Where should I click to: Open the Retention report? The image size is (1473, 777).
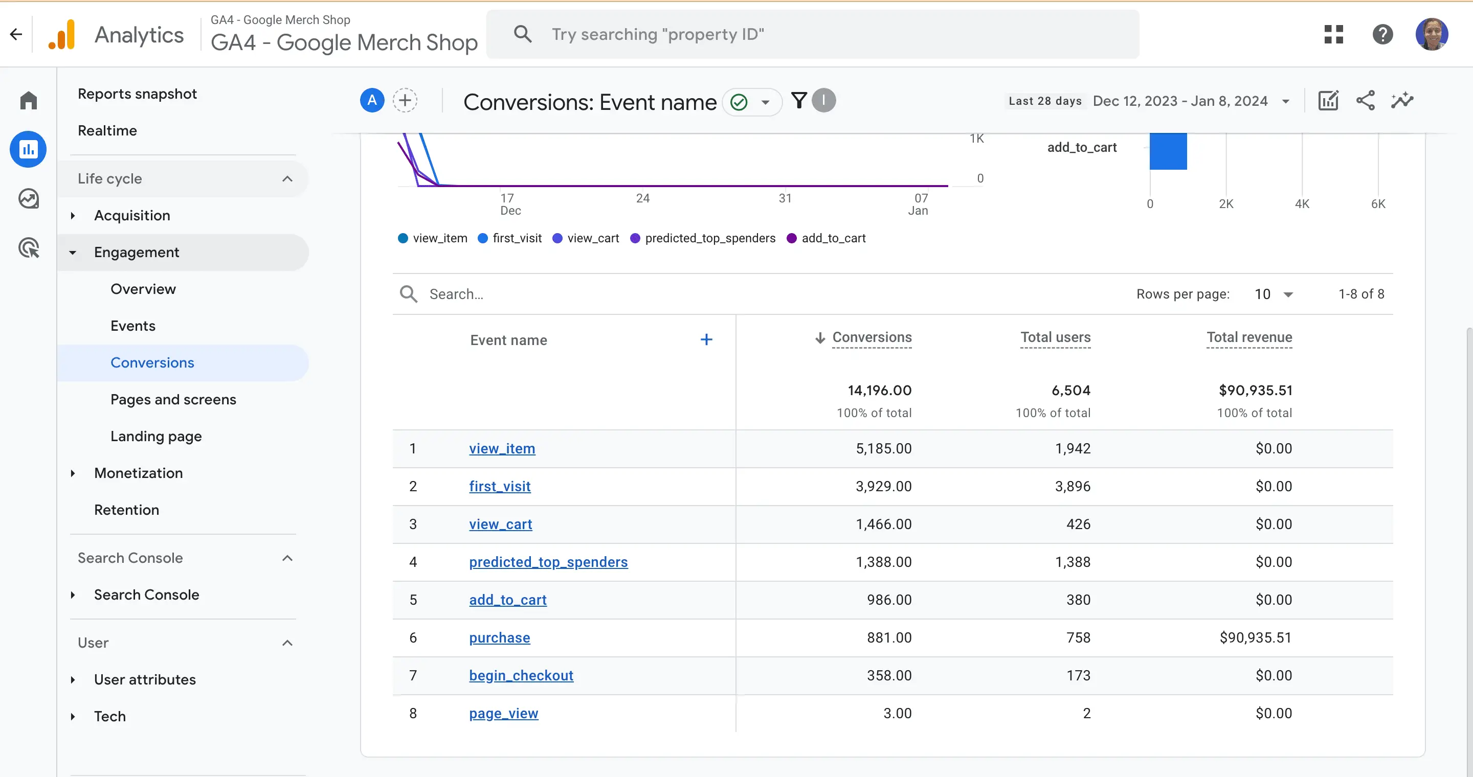click(x=126, y=510)
